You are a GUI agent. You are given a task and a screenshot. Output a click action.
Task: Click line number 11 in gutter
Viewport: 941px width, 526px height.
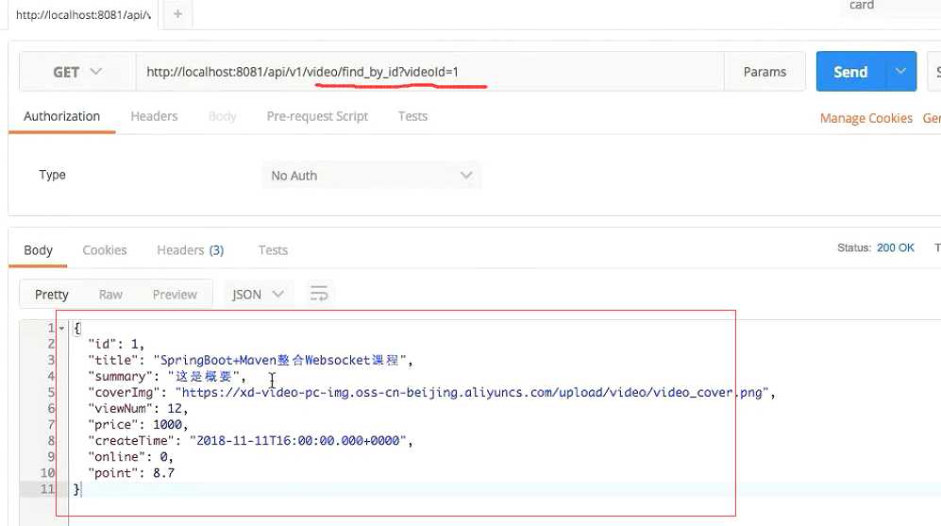pyautogui.click(x=47, y=489)
